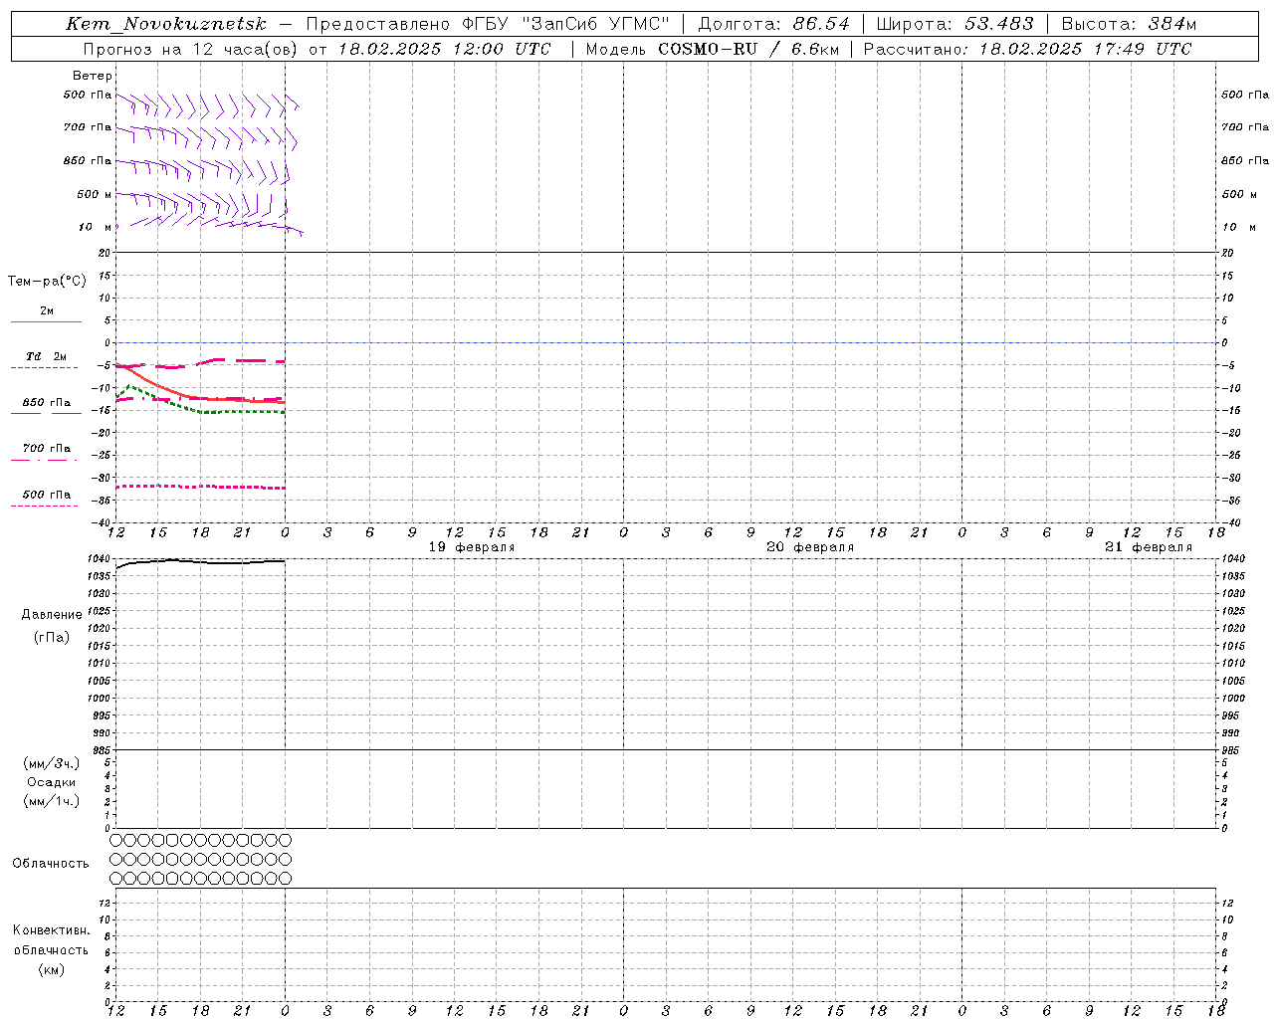The image size is (1274, 1019).
Task: Click the "19 февраля" date label
Action: (x=472, y=547)
